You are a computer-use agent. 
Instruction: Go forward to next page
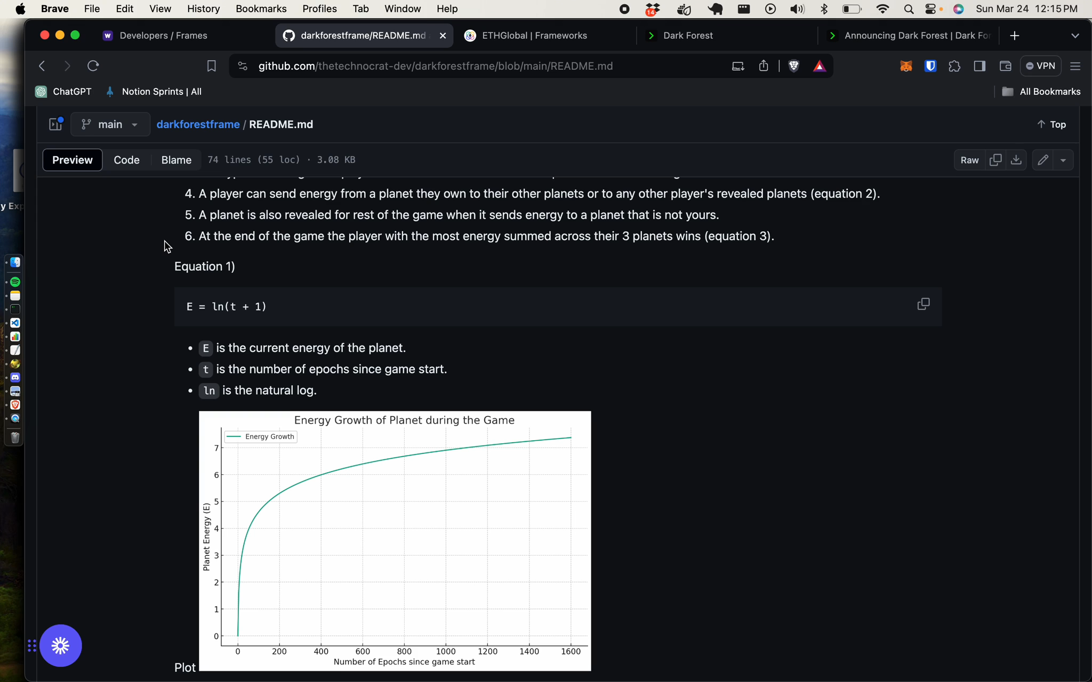(x=67, y=66)
